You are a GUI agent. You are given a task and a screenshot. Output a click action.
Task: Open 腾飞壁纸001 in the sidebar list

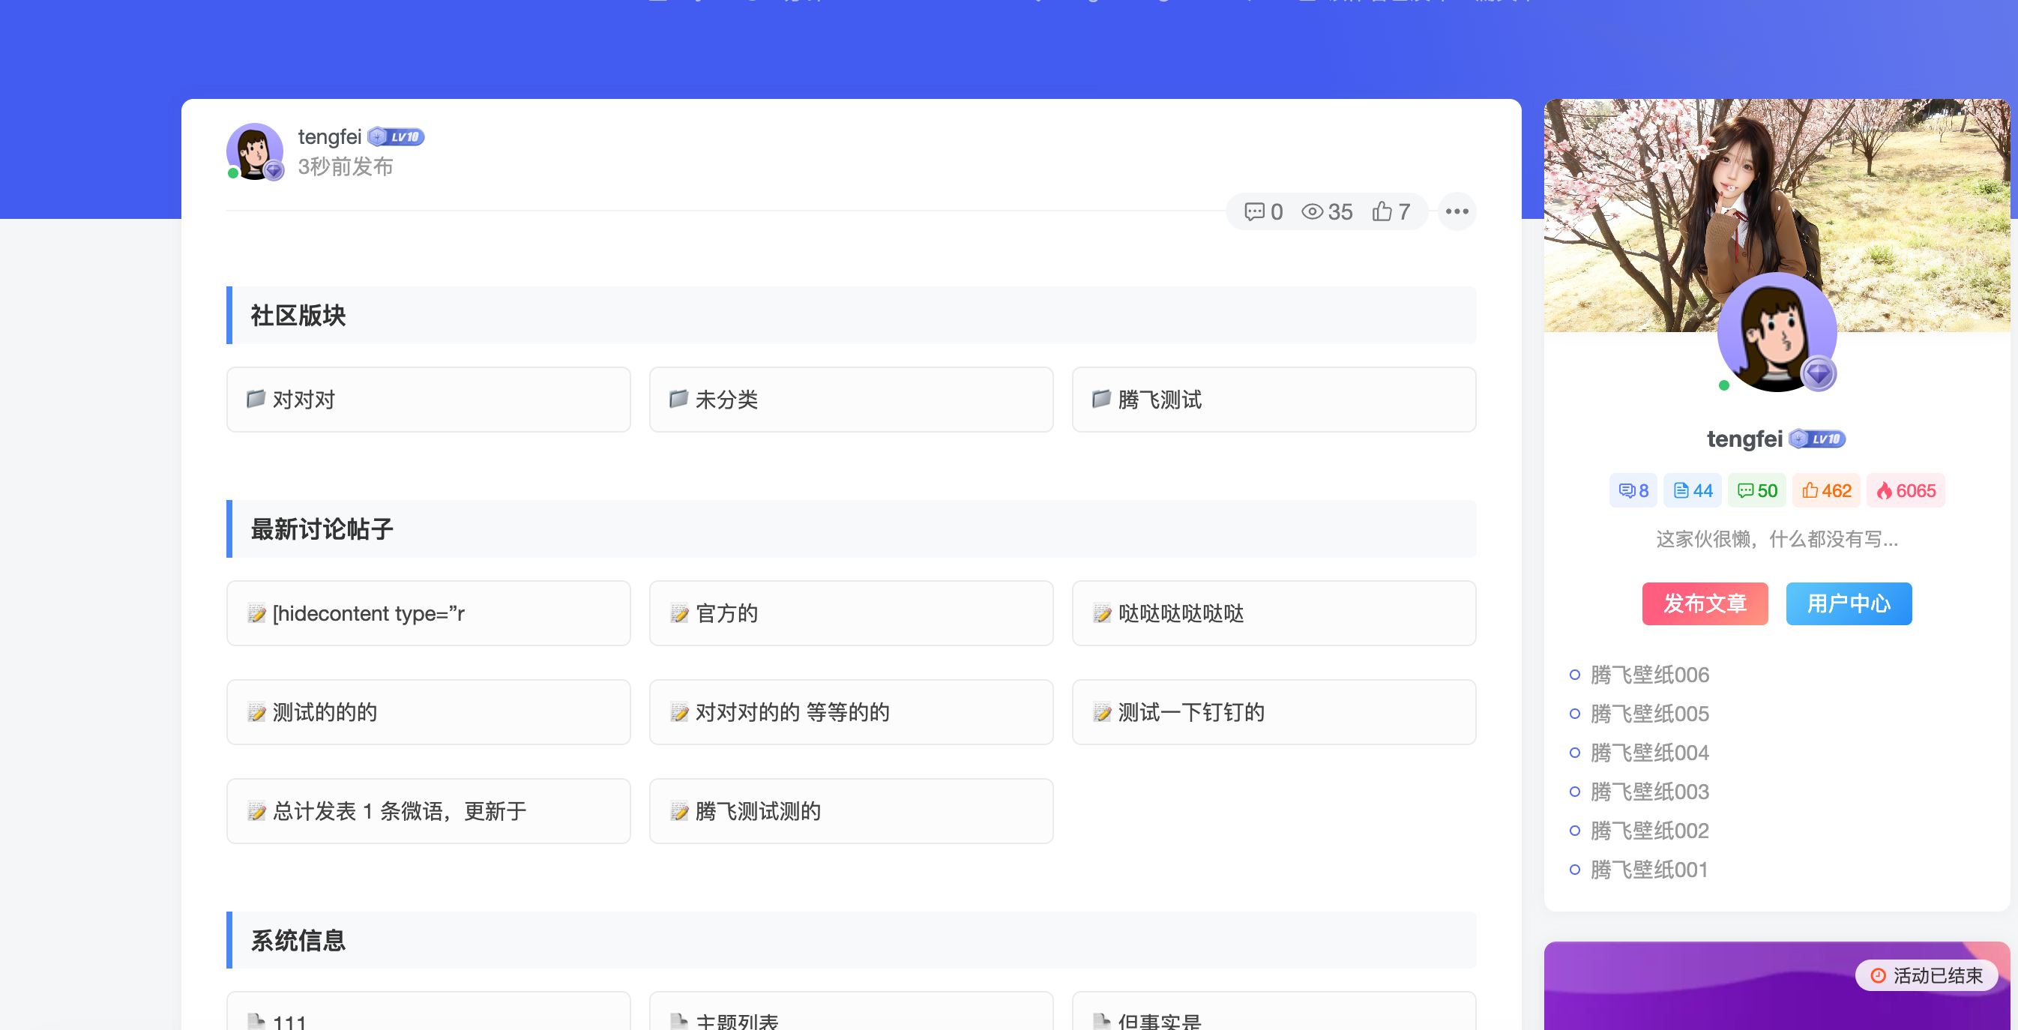pos(1649,870)
